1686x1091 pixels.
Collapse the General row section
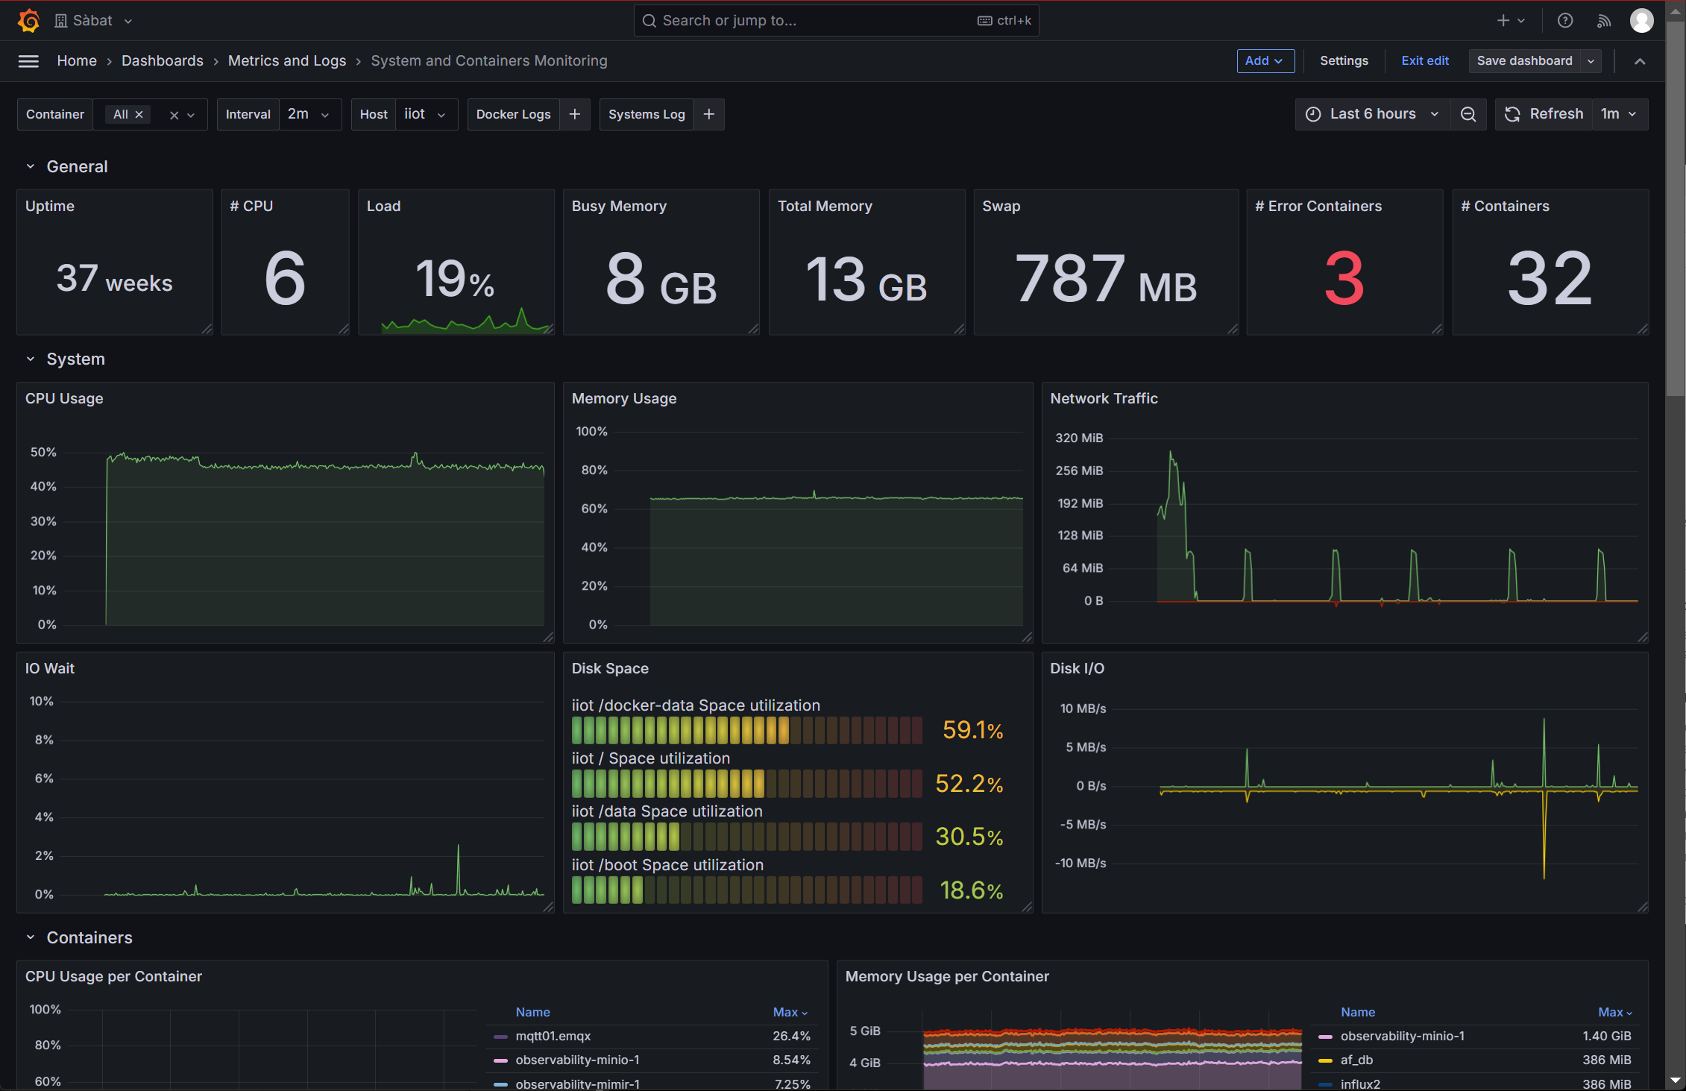[31, 167]
